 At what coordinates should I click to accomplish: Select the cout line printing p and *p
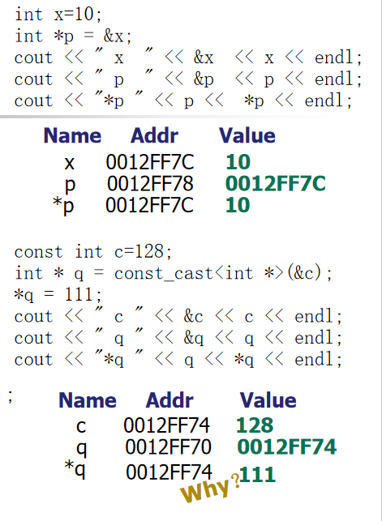(x=182, y=100)
